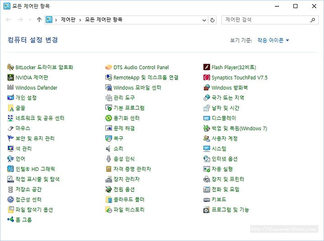Screen dimensions: 324x241
Task: Click the Back navigation arrow
Action: [8, 20]
